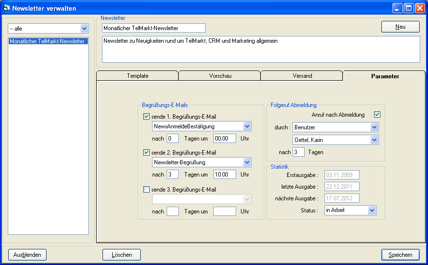Click the Newsletter verwalten title bar icon
This screenshot has width=428, height=265.
(7, 8)
